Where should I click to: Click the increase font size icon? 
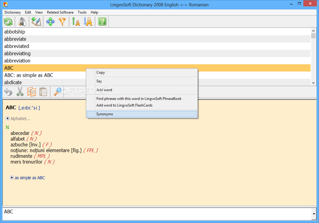pos(76,22)
